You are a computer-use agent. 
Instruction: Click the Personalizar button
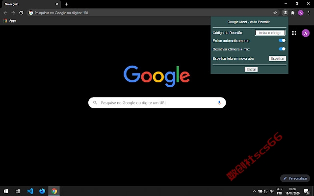295,178
